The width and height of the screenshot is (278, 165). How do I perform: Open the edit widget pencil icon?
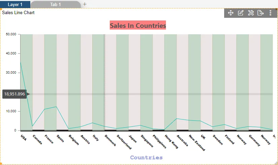[x=241, y=13]
